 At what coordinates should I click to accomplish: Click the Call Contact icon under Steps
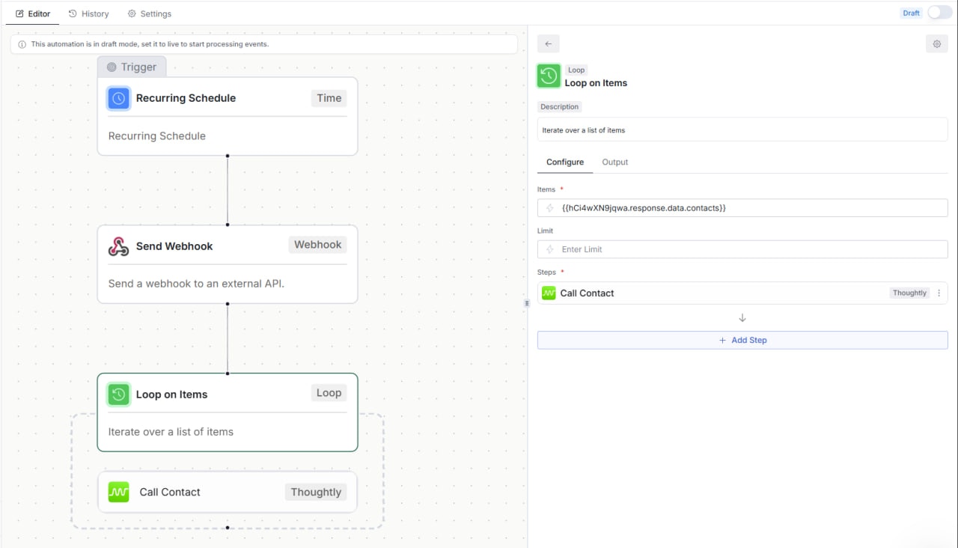coord(549,293)
